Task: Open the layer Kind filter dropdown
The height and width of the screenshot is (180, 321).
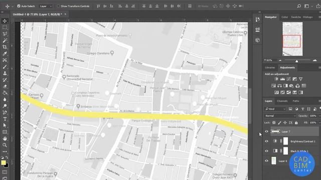Action: 275,109
